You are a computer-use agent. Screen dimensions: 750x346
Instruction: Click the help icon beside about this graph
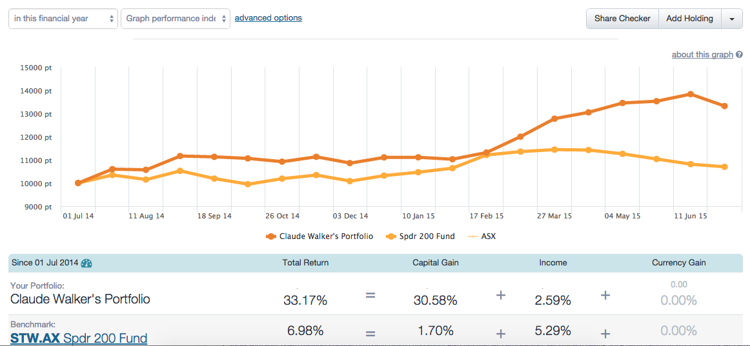click(739, 55)
